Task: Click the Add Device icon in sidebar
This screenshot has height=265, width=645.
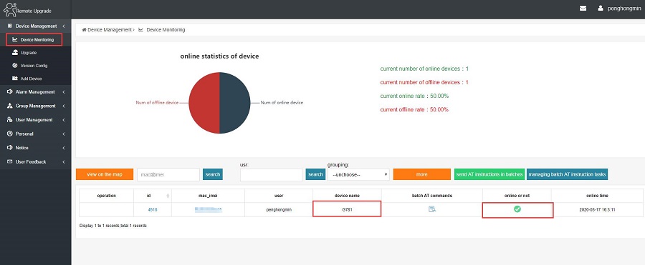Action: point(15,79)
